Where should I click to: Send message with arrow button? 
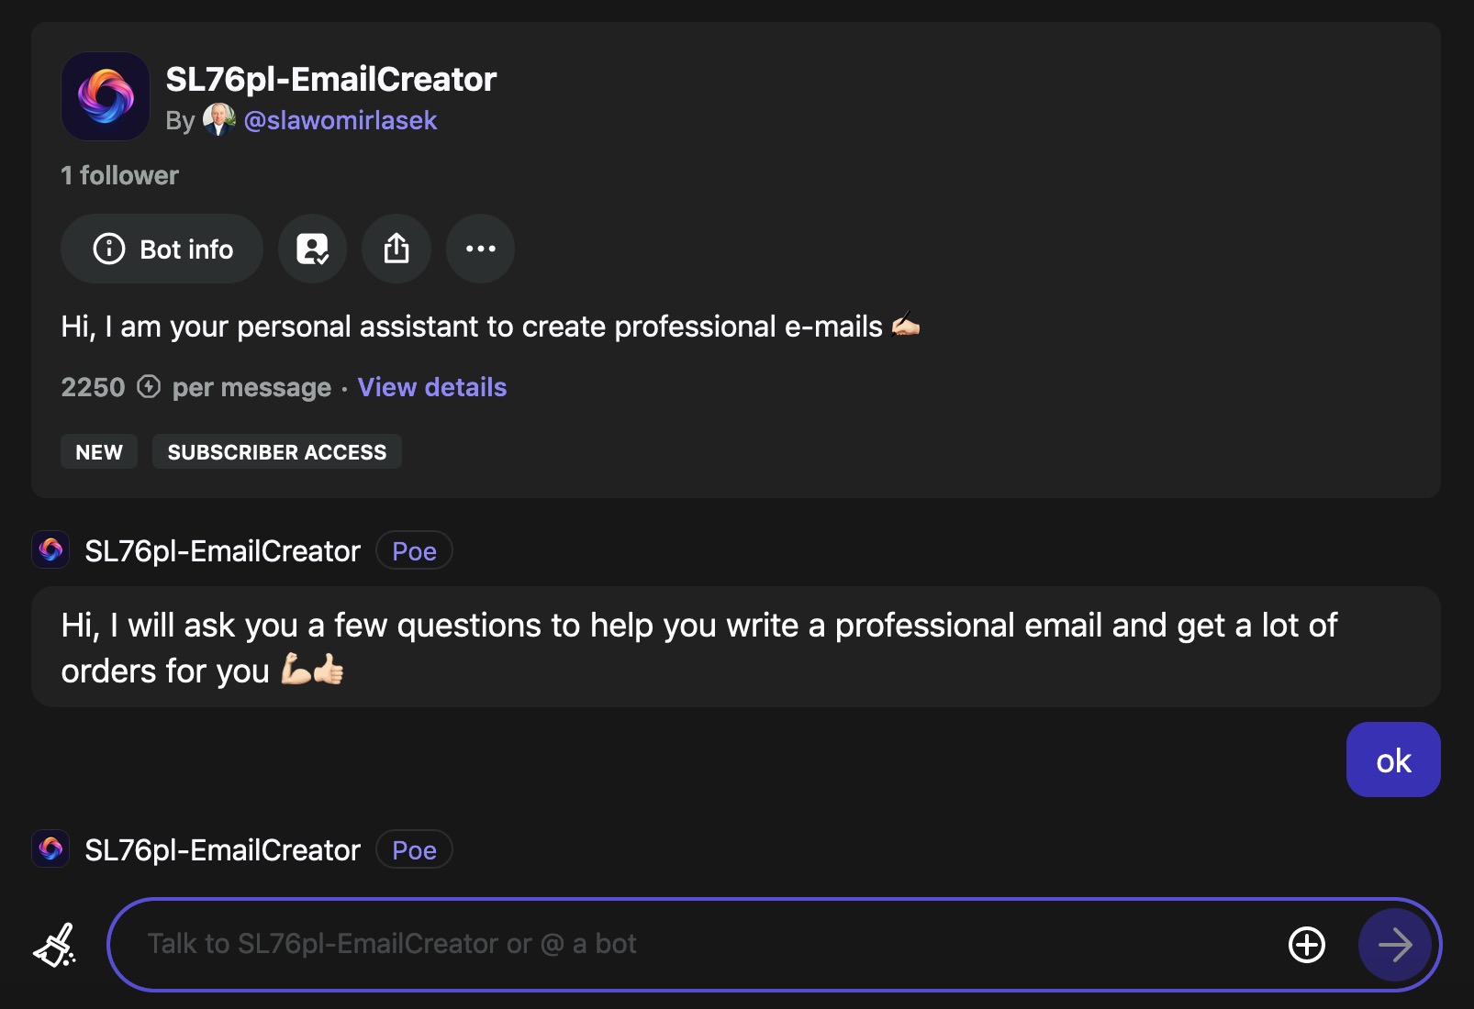click(1395, 945)
